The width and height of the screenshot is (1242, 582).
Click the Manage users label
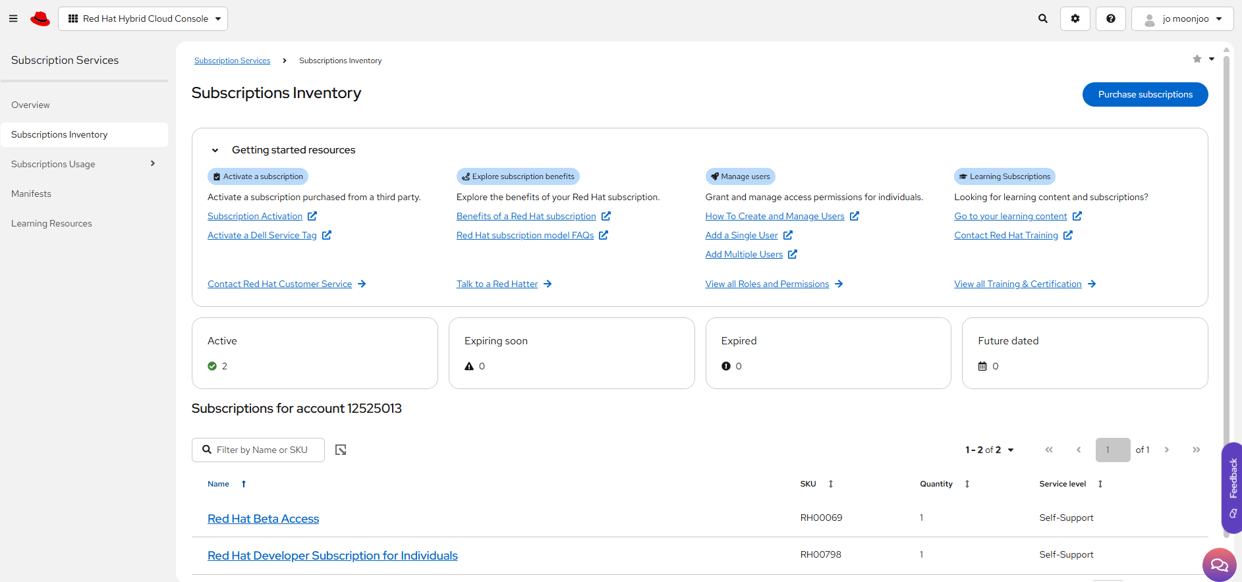(740, 176)
